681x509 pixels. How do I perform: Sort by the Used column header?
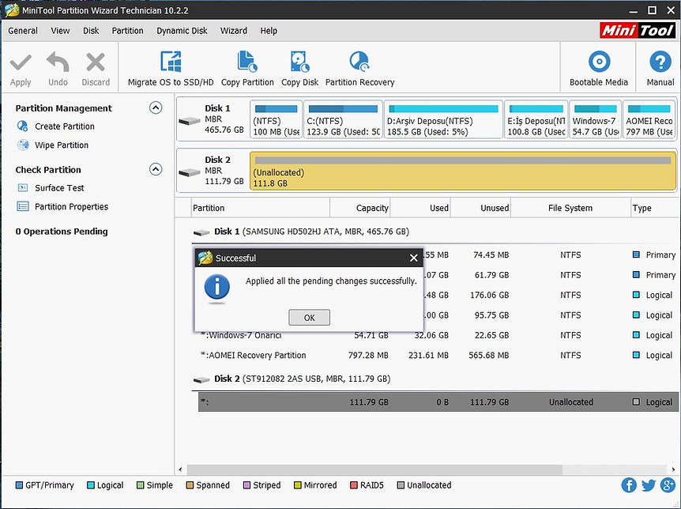(420, 208)
